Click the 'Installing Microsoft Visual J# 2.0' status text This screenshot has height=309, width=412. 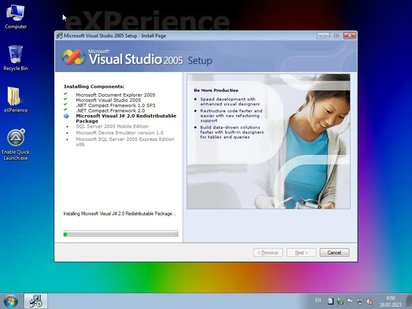click(x=119, y=214)
